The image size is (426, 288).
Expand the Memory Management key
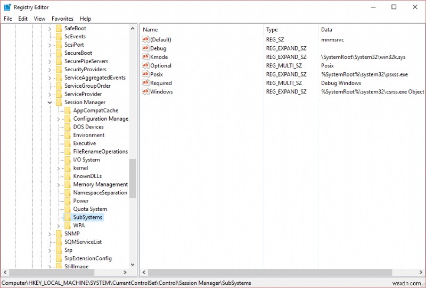[59, 185]
